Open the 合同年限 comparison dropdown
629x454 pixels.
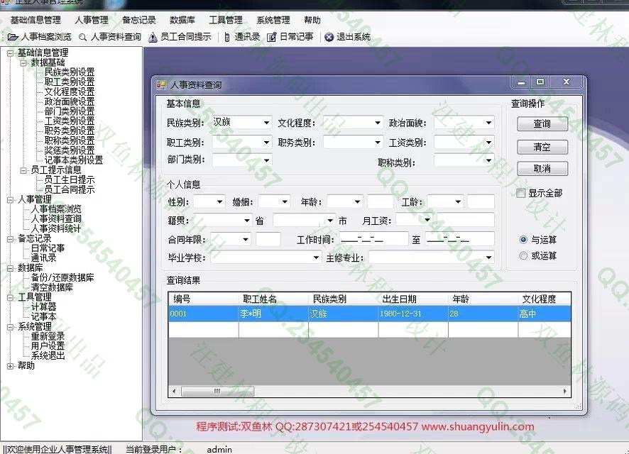tap(246, 240)
